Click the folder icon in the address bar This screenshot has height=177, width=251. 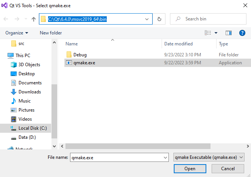(x=43, y=19)
